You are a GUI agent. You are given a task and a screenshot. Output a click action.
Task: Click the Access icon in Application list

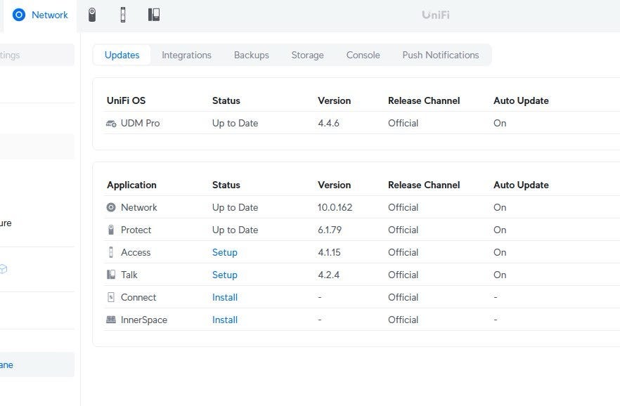click(x=111, y=253)
